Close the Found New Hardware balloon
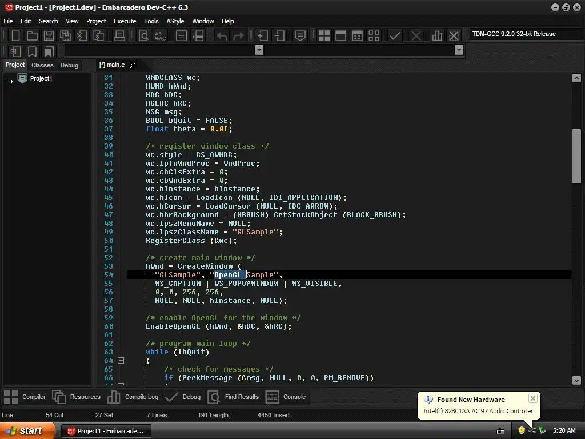 pos(533,398)
